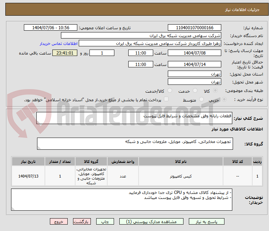This screenshot has height=231, width=269.
Task: Click the delivery province field تهران
Action: pyautogui.click(x=195, y=74)
